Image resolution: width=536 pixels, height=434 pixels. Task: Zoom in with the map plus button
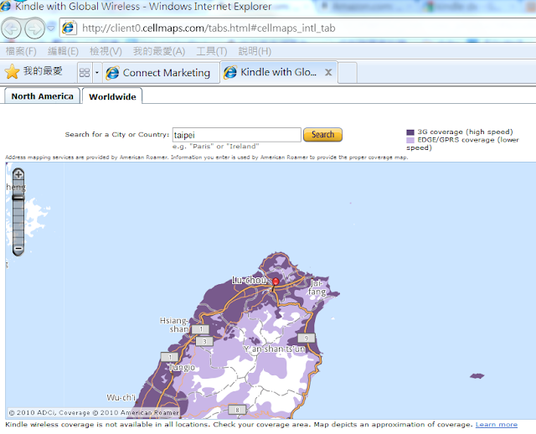click(x=18, y=174)
